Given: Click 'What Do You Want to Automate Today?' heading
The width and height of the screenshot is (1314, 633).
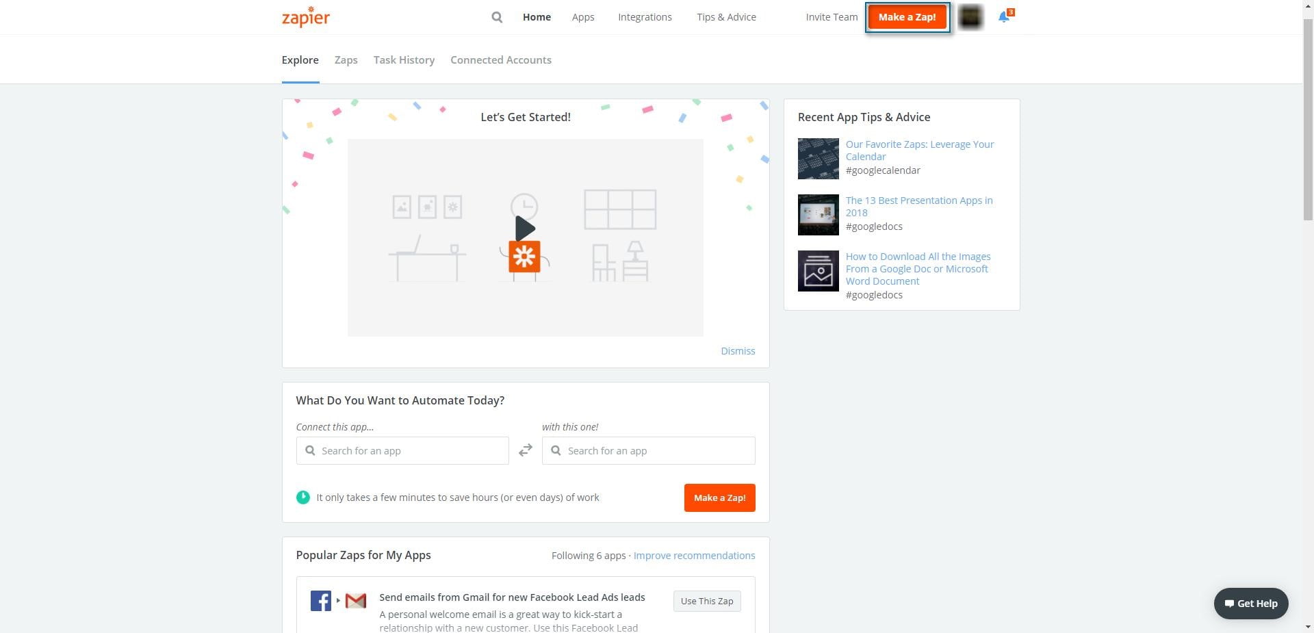Looking at the screenshot, I should (400, 400).
